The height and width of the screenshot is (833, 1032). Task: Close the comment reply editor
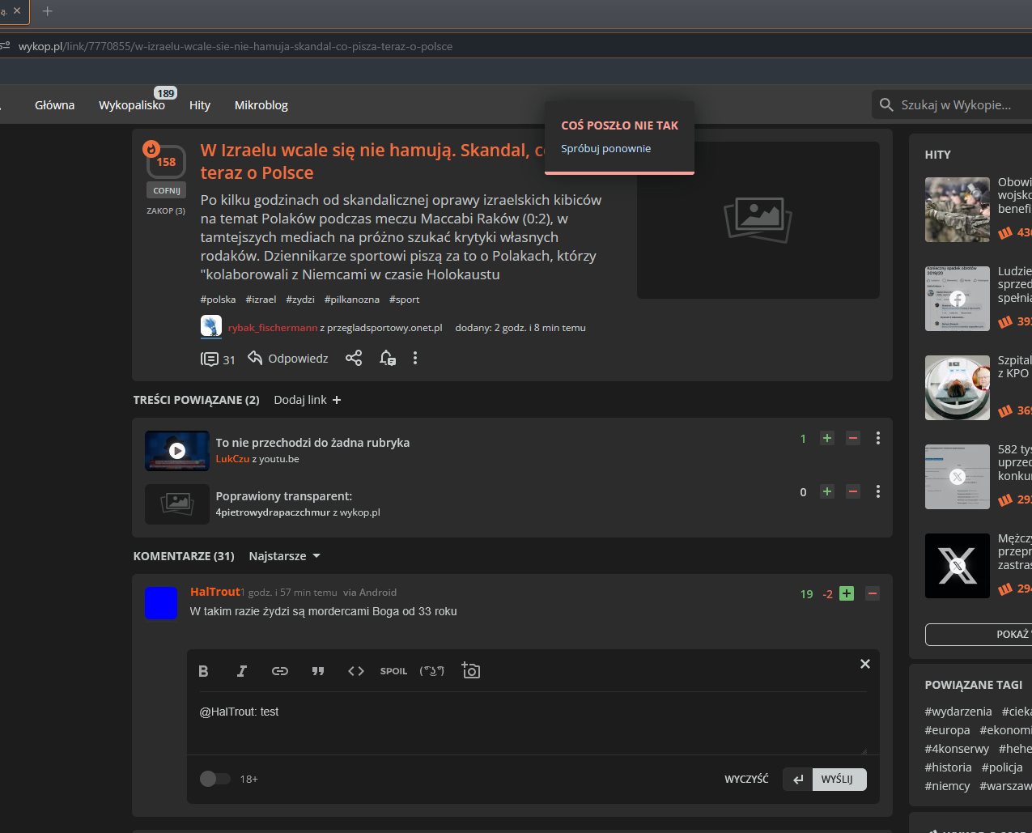pyautogui.click(x=865, y=664)
